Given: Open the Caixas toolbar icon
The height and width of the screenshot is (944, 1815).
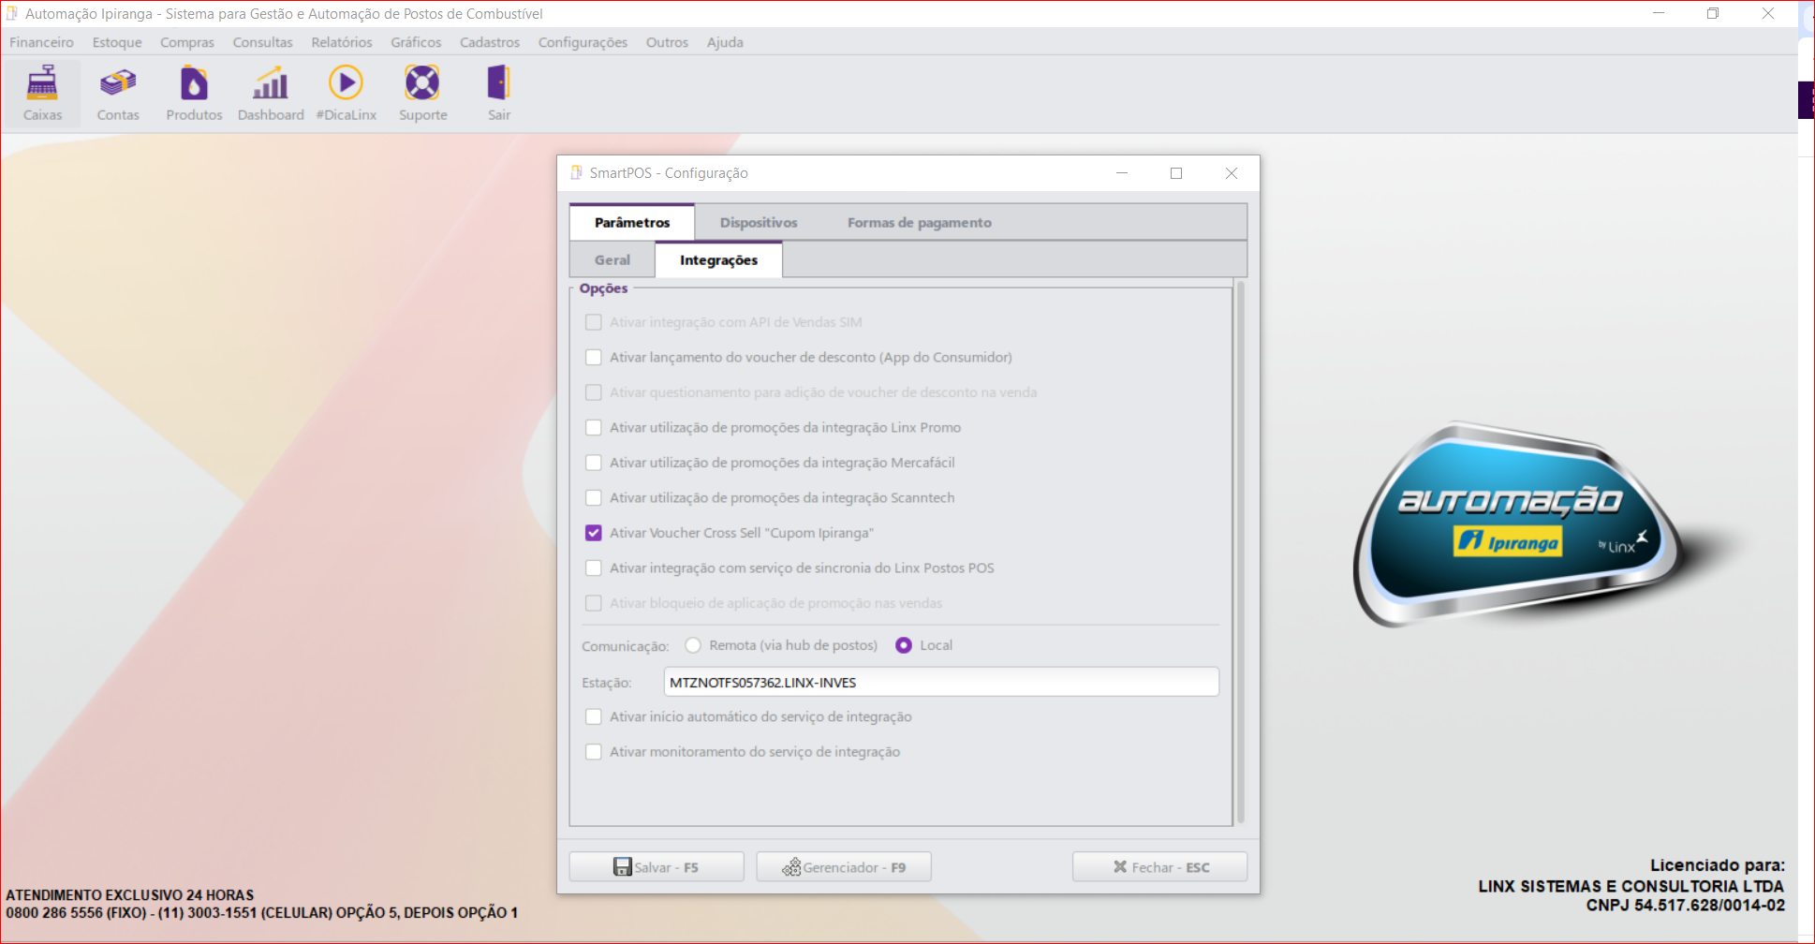Looking at the screenshot, I should pos(42,94).
